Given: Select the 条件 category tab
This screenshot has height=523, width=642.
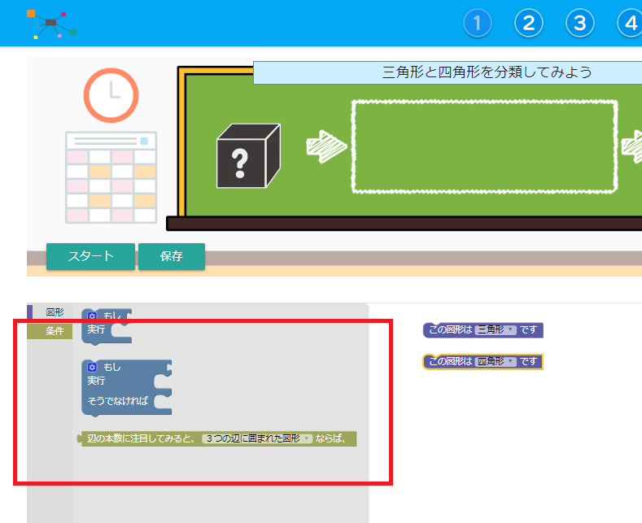Looking at the screenshot, I should (50, 331).
